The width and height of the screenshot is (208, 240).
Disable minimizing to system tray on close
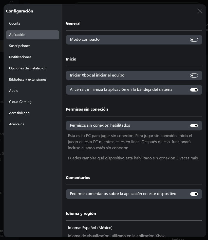tap(194, 90)
